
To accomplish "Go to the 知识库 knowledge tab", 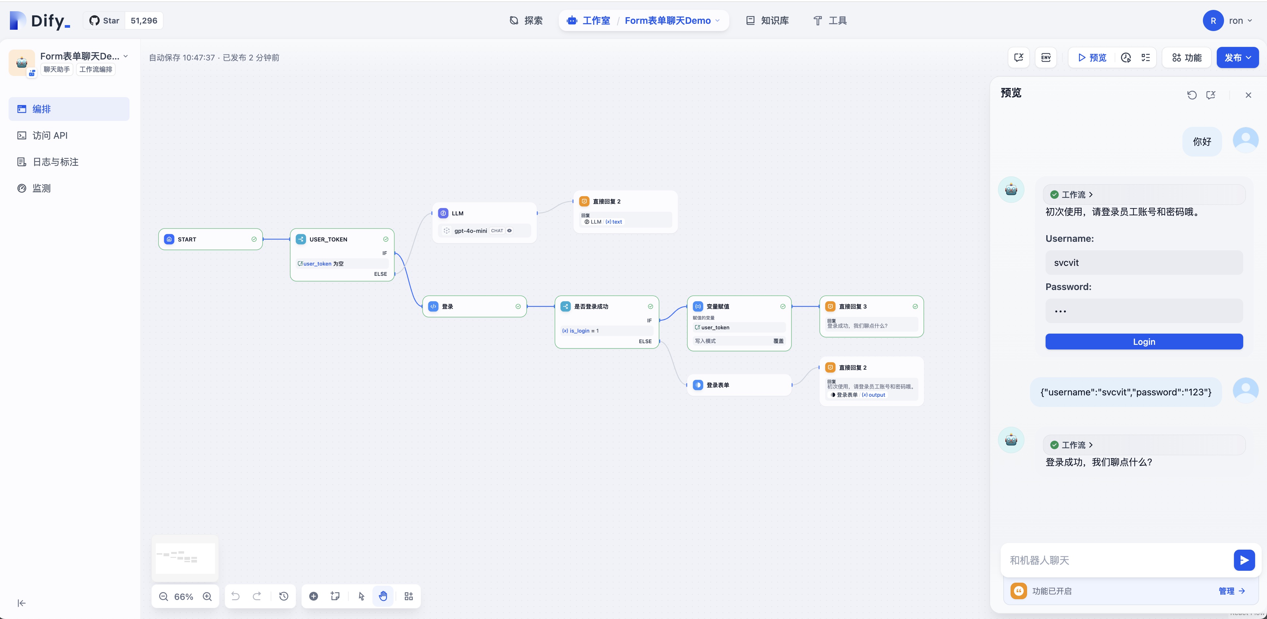I will (768, 21).
